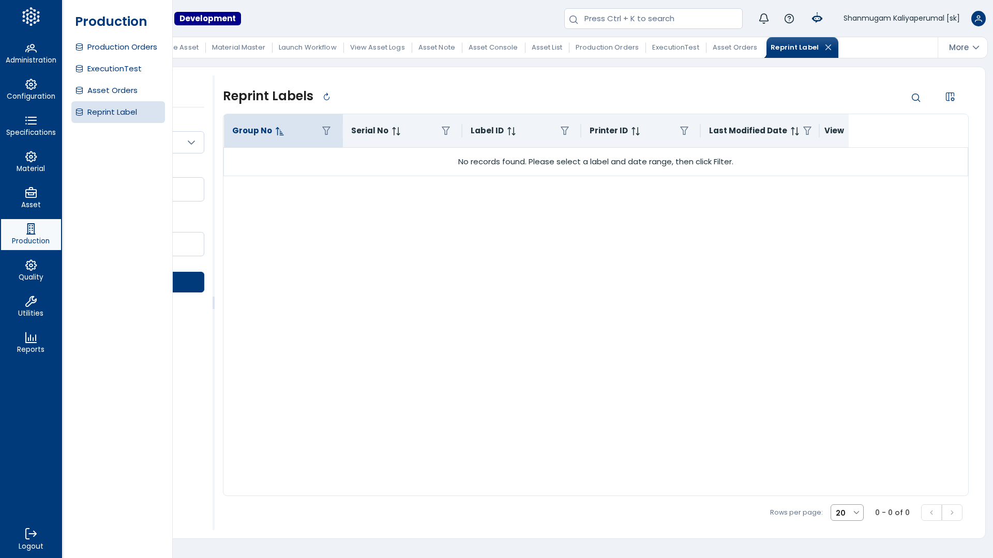Filter the Group No column
Image resolution: width=993 pixels, height=558 pixels.
326,131
